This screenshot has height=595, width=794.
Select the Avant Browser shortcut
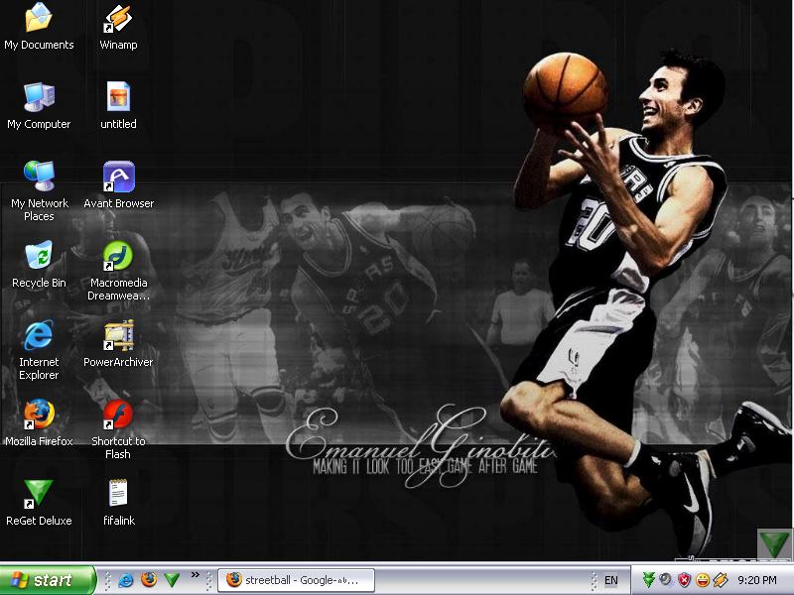pos(118,185)
